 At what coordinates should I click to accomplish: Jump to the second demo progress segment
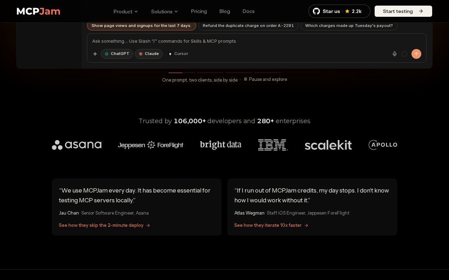coord(210,73)
